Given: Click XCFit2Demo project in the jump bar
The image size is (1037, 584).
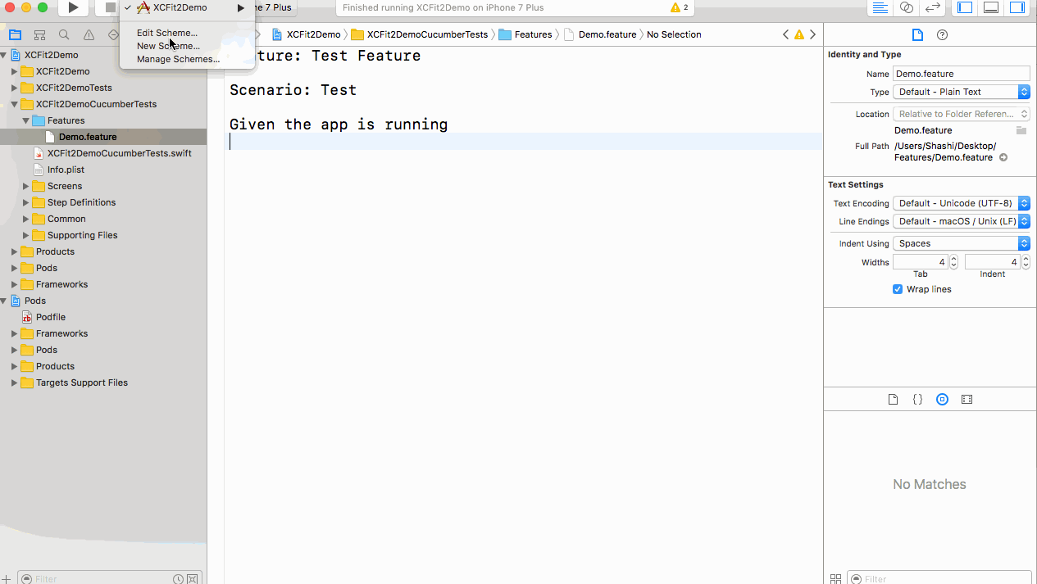Looking at the screenshot, I should [306, 34].
